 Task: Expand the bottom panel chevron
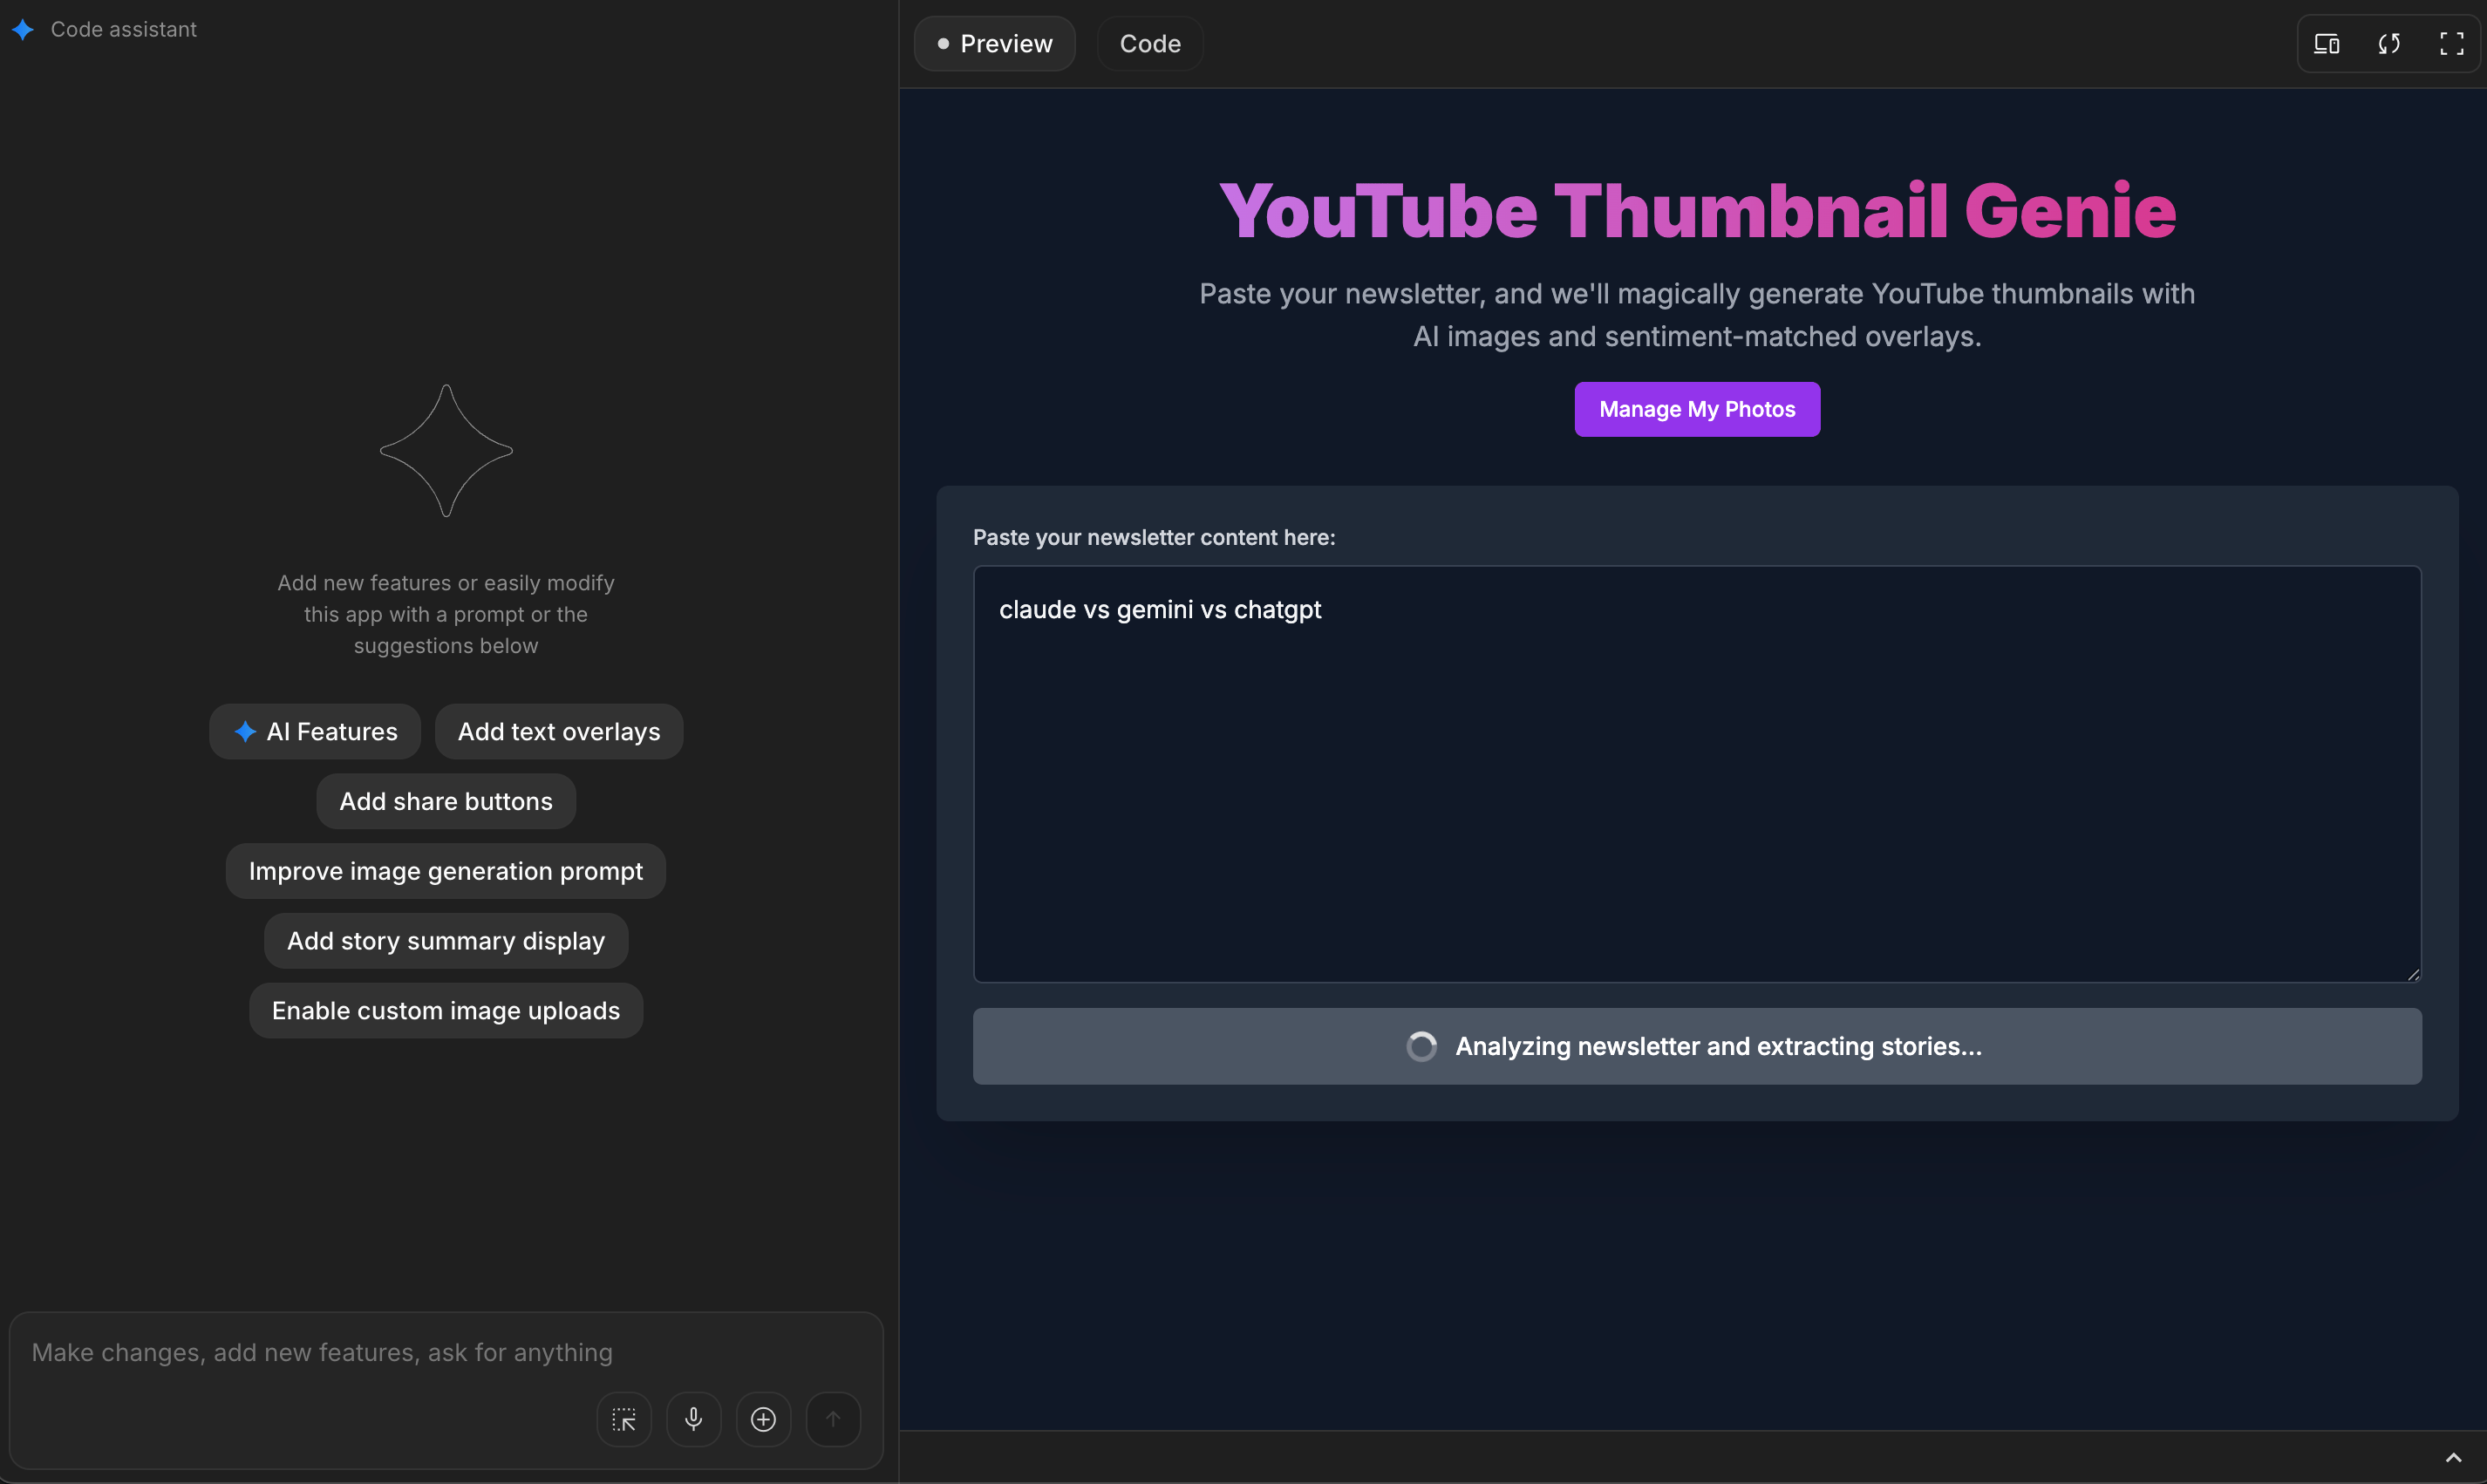[x=2453, y=1457]
